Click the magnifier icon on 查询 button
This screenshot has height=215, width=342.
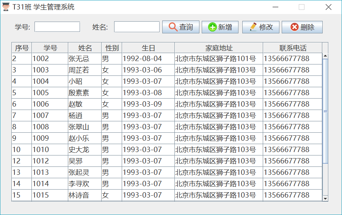click(173, 27)
